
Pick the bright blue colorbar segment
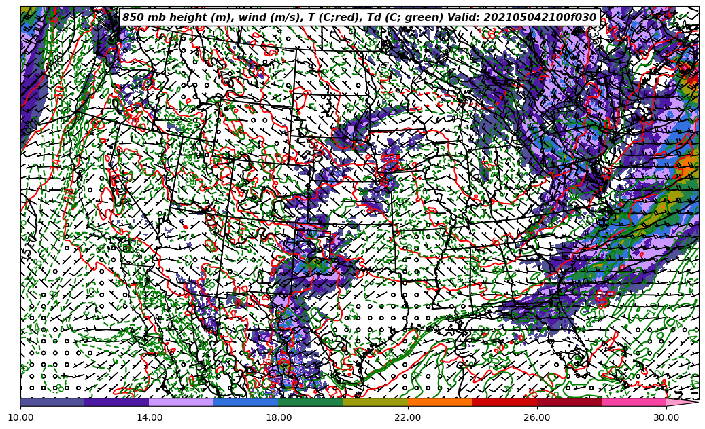click(246, 402)
